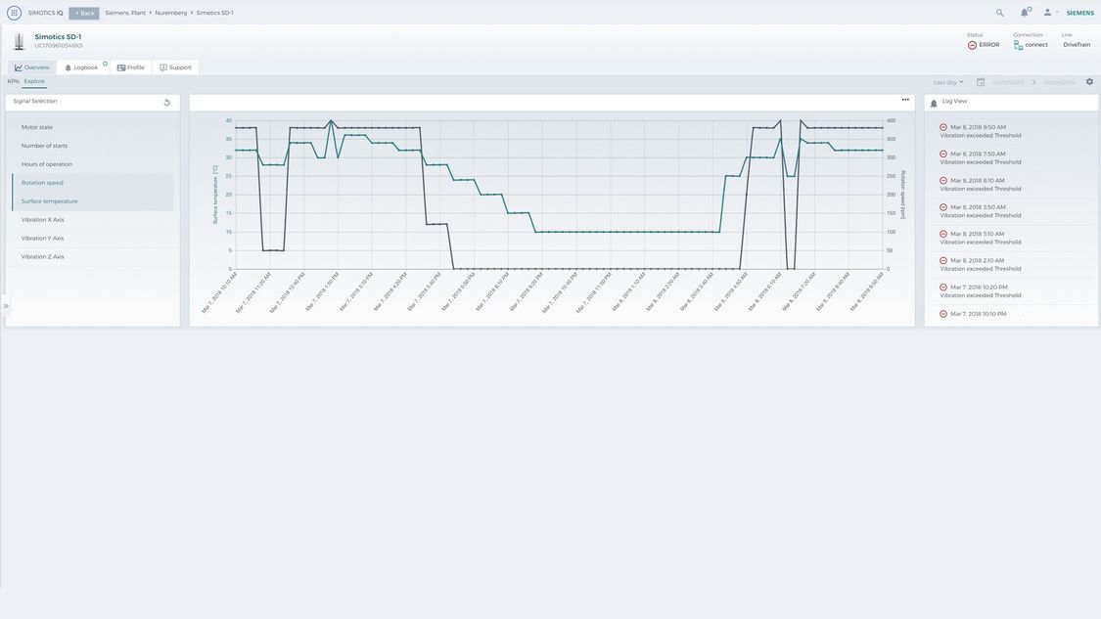
Task: Open the Mar 7, 2018 10:20 PM log entry
Action: pos(1011,291)
